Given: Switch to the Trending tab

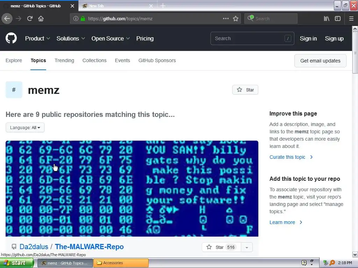Looking at the screenshot, I should 64,60.
